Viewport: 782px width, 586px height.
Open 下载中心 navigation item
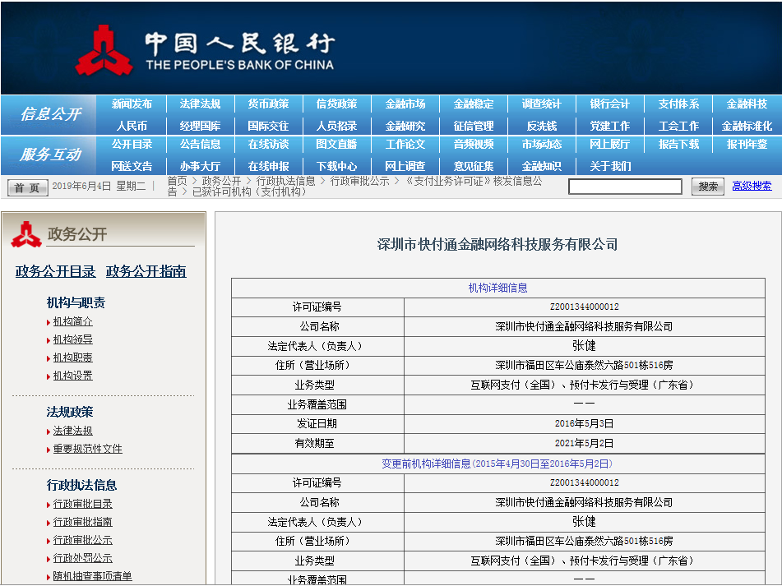click(336, 167)
